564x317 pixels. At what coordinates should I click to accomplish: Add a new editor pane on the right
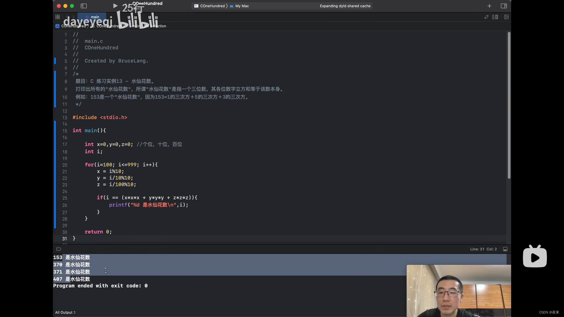[506, 17]
